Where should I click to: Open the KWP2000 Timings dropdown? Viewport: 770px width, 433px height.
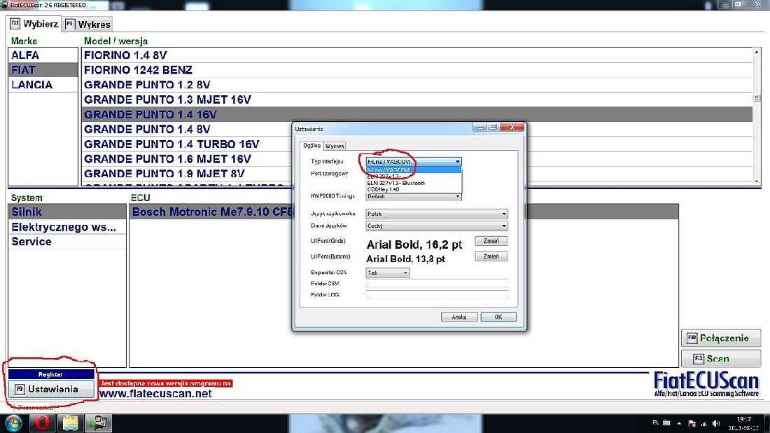coord(414,196)
